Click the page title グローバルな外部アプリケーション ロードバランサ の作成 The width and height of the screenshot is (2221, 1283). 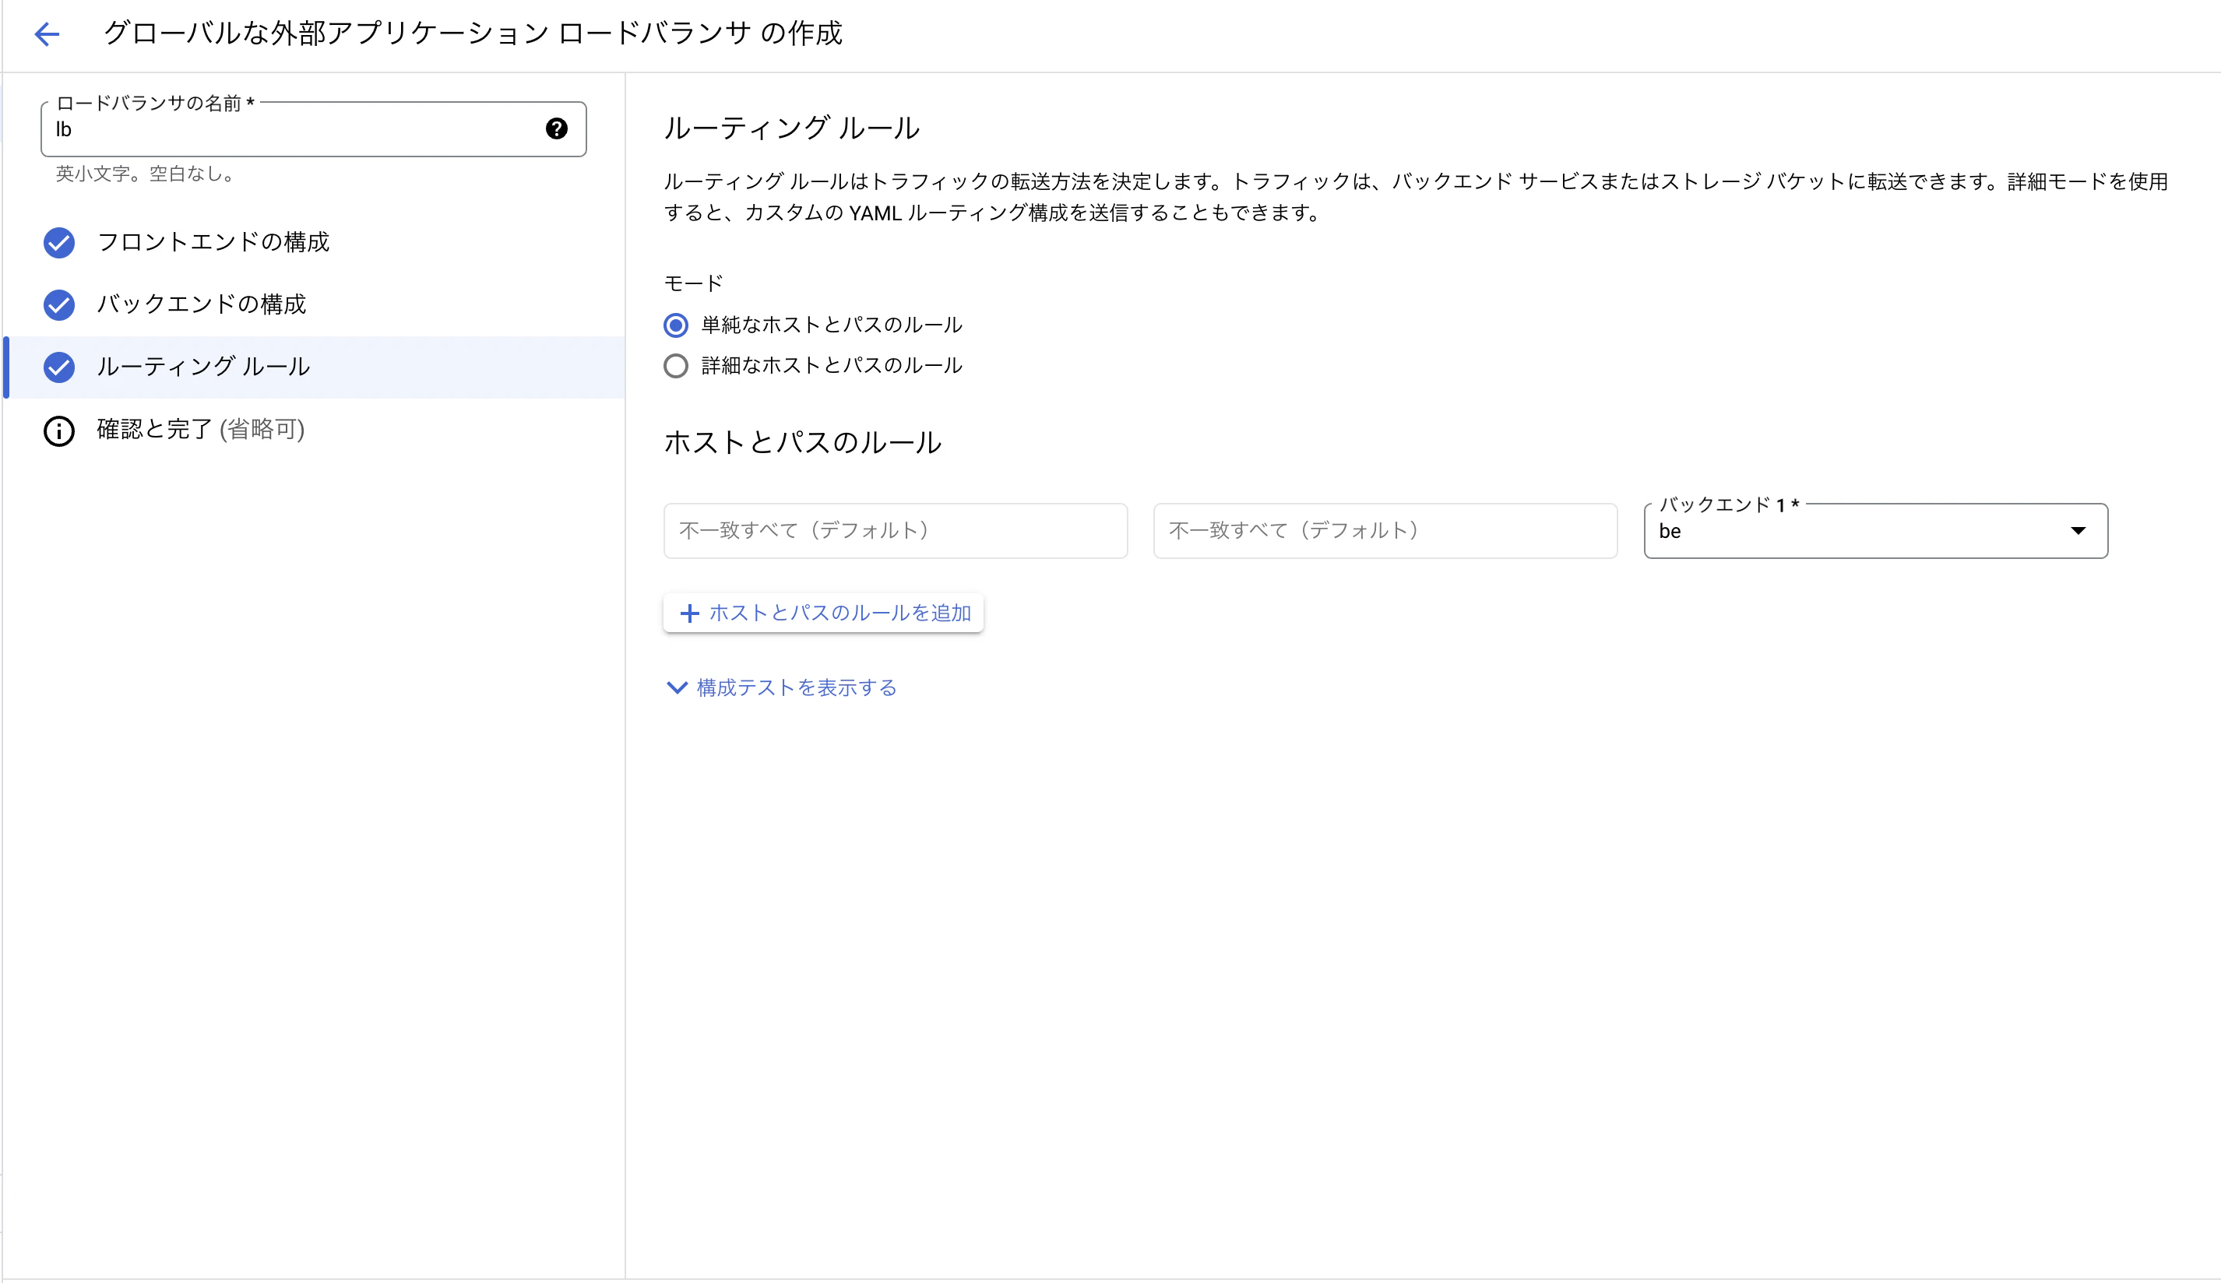[x=473, y=33]
